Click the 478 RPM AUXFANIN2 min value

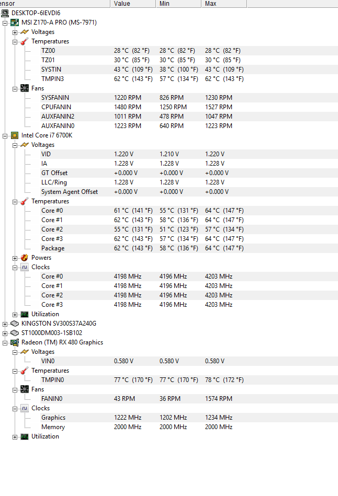click(x=172, y=117)
